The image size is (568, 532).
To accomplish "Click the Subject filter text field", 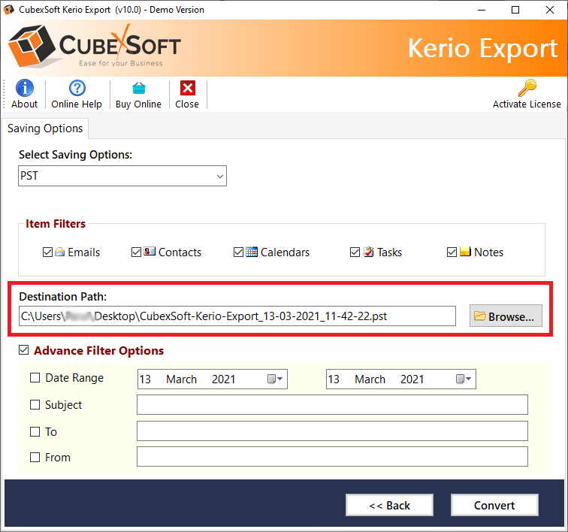I will pos(332,404).
